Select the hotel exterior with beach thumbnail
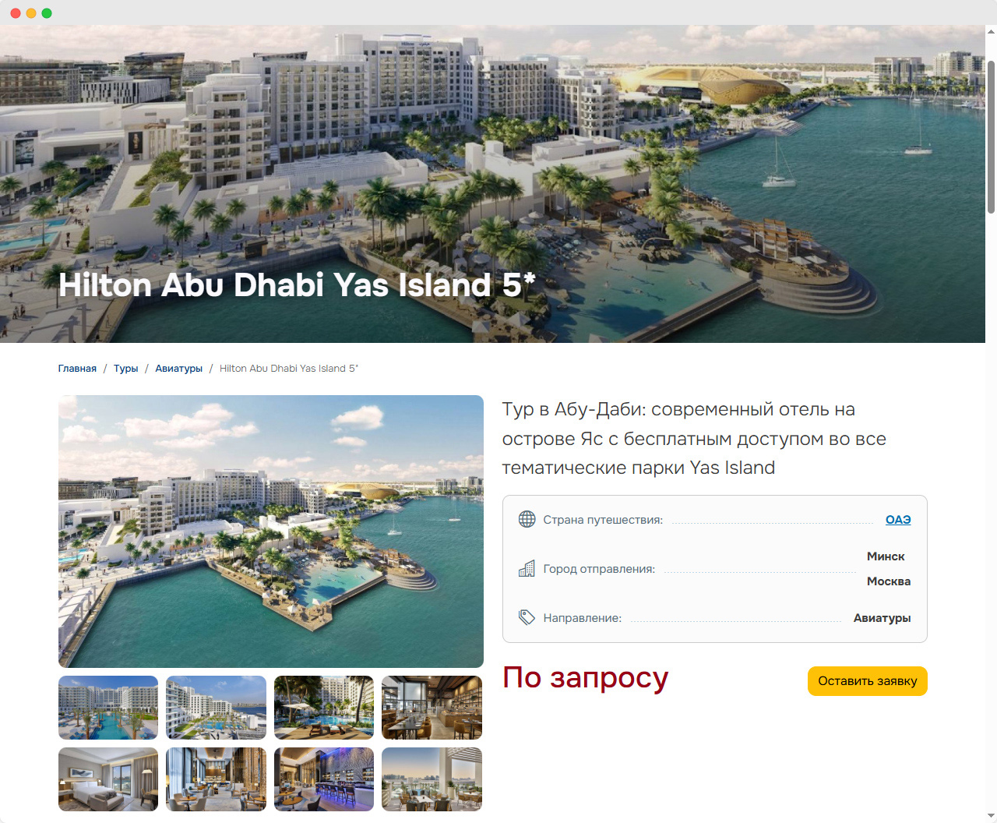Screen dimensions: 997x823 217,708
